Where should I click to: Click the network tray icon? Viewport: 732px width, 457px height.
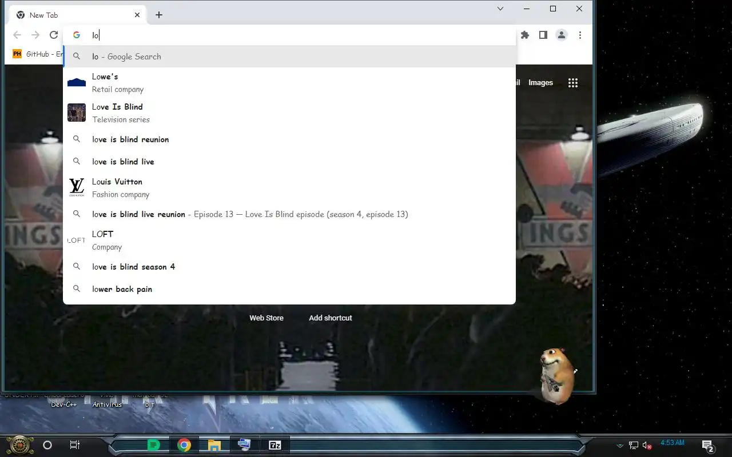[634, 445]
